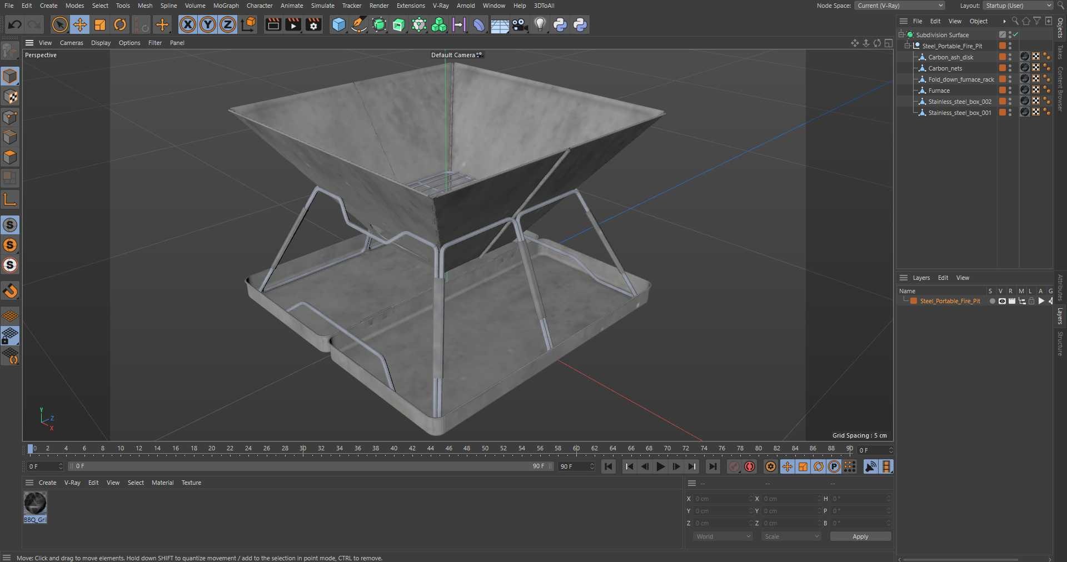Screen dimensions: 1067x562
Task: Click layer color dot of Furnace object
Action: click(1003, 90)
